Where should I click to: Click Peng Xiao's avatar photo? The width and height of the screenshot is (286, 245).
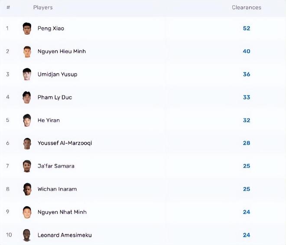[x=27, y=29]
